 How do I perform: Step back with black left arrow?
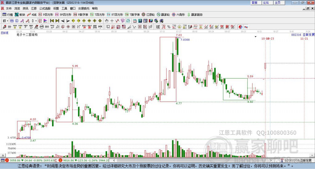(x=63, y=21)
